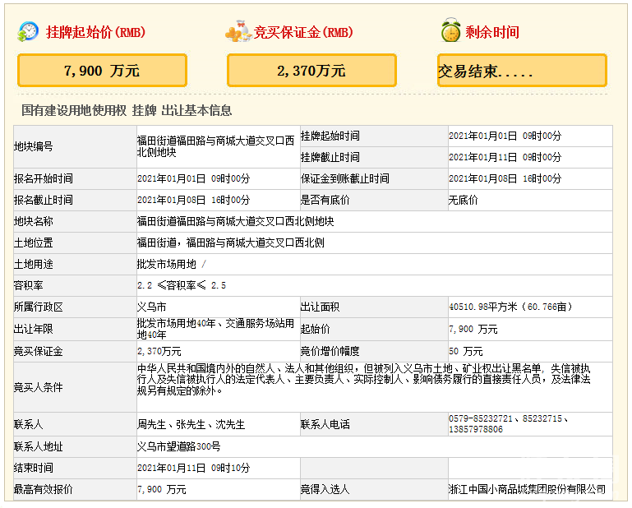
Task: Click the 交易结束 remaining time box
Action: [521, 71]
